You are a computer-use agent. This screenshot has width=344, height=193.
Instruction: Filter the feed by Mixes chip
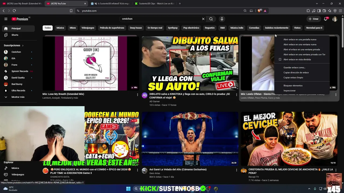(73, 28)
